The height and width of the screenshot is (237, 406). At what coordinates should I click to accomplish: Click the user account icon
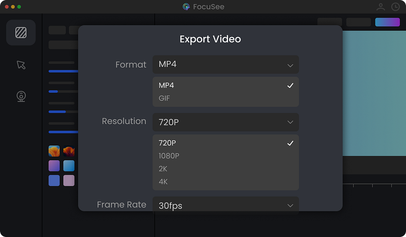coord(381,7)
